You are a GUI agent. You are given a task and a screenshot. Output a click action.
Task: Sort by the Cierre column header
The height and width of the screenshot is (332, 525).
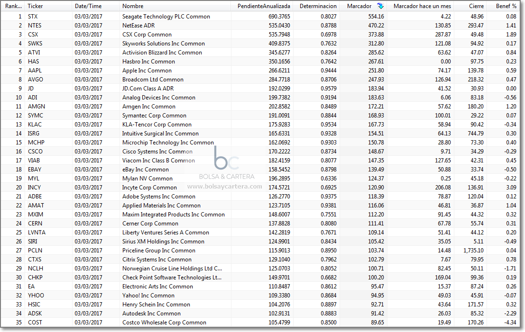coord(476,6)
